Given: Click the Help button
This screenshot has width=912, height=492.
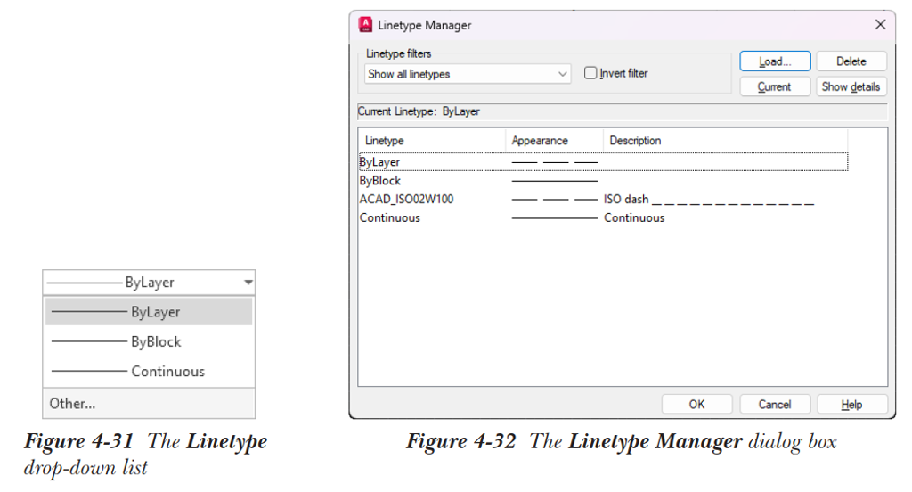Looking at the screenshot, I should [852, 404].
